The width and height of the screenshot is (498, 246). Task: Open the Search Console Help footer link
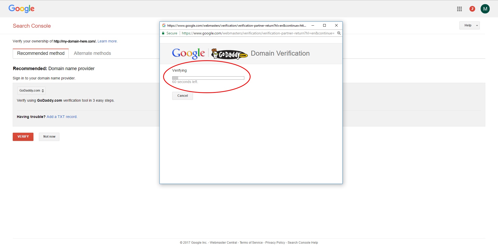(303, 242)
